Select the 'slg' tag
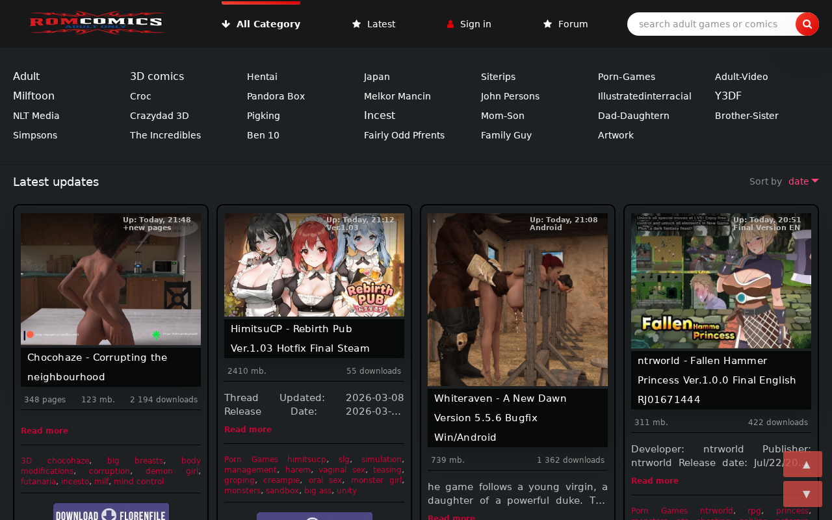The image size is (832, 520). click(x=344, y=460)
